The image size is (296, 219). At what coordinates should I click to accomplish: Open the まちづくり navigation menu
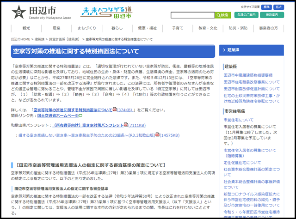pyautogui.click(x=87, y=28)
